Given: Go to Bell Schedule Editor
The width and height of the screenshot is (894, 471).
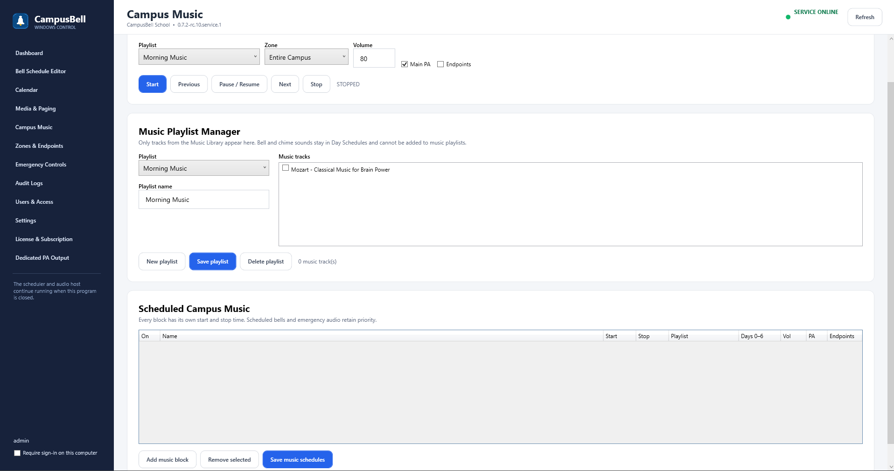Looking at the screenshot, I should (41, 71).
